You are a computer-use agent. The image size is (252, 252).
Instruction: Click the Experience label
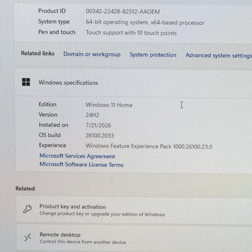(53, 145)
